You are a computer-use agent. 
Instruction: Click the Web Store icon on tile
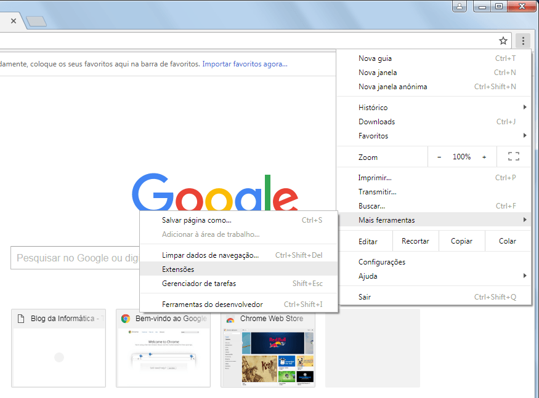(x=230, y=319)
